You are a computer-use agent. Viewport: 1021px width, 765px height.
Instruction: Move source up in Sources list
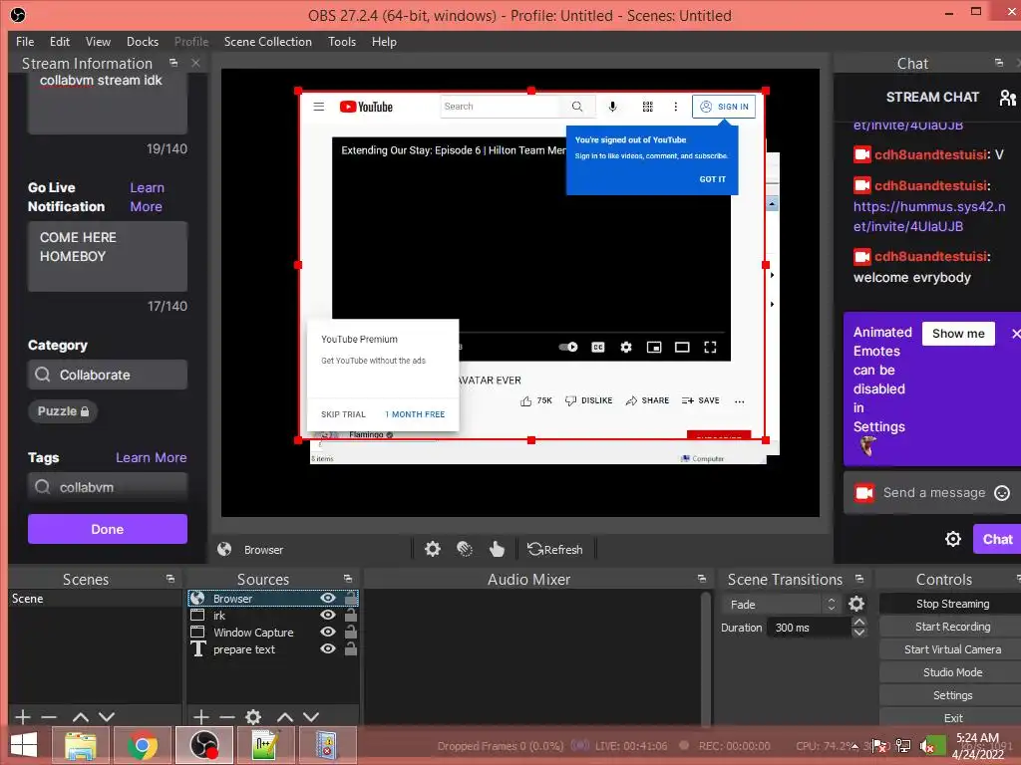pos(284,717)
